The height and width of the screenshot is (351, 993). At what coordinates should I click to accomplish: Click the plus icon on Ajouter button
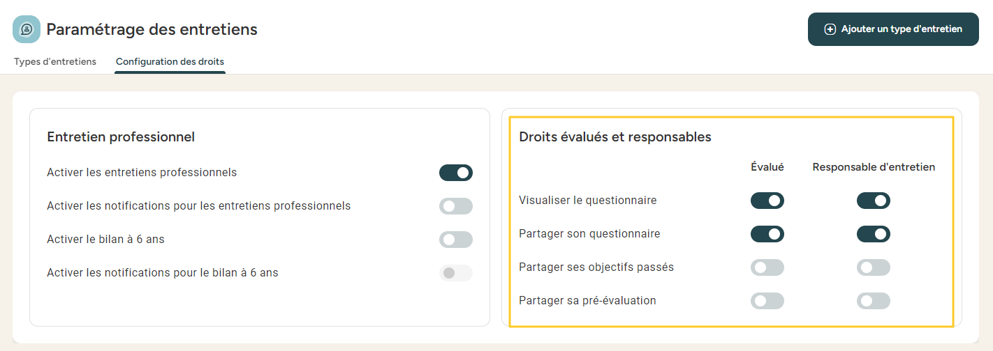pyautogui.click(x=830, y=29)
